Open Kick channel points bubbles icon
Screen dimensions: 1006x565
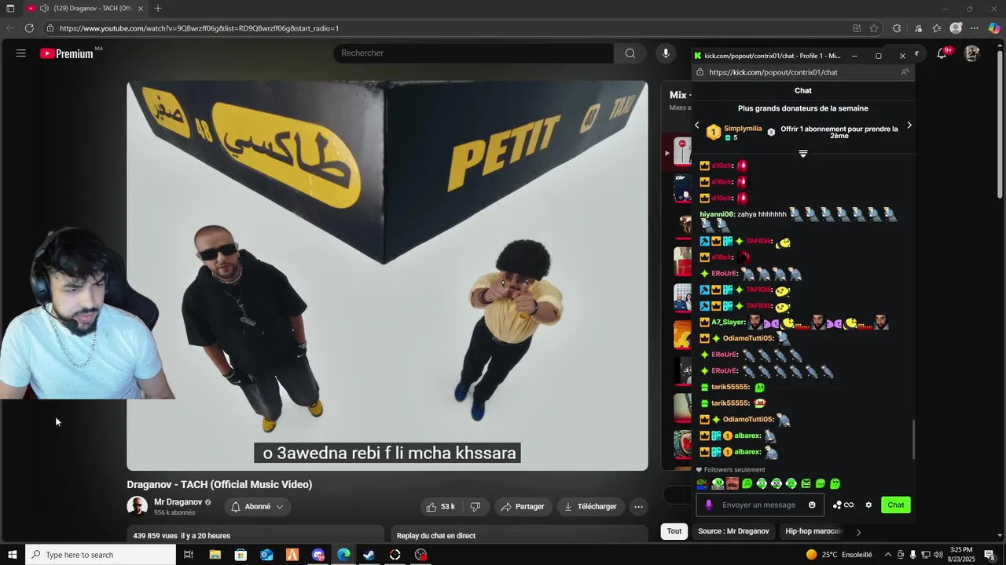click(x=843, y=505)
